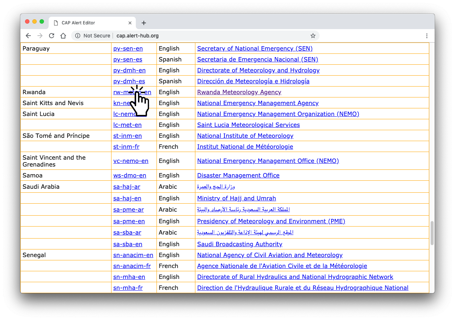Open National Emergency Management Office (NEMO)
This screenshot has width=455, height=320.
pyautogui.click(x=268, y=161)
